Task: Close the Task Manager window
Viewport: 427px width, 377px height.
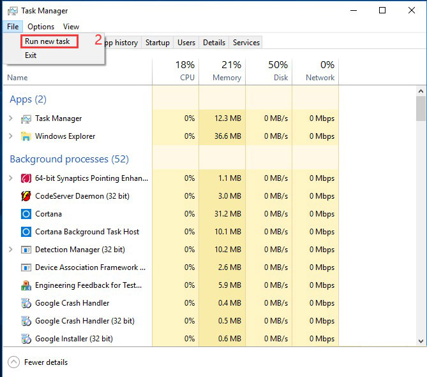Action: (x=412, y=11)
